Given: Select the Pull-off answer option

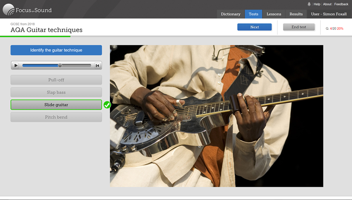Looking at the screenshot, I should [56, 80].
